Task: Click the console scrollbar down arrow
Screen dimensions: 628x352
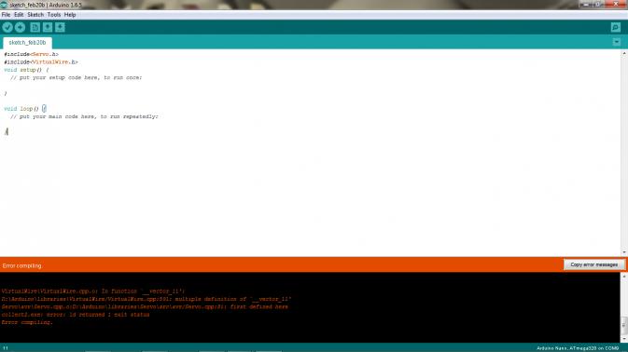Action: point(624,339)
